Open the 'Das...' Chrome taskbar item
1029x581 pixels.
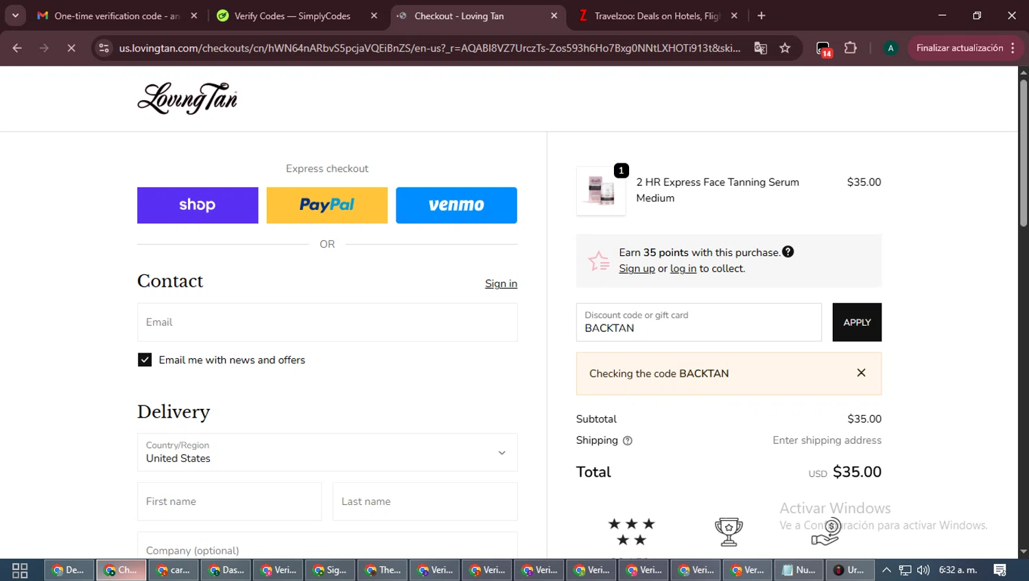(226, 570)
